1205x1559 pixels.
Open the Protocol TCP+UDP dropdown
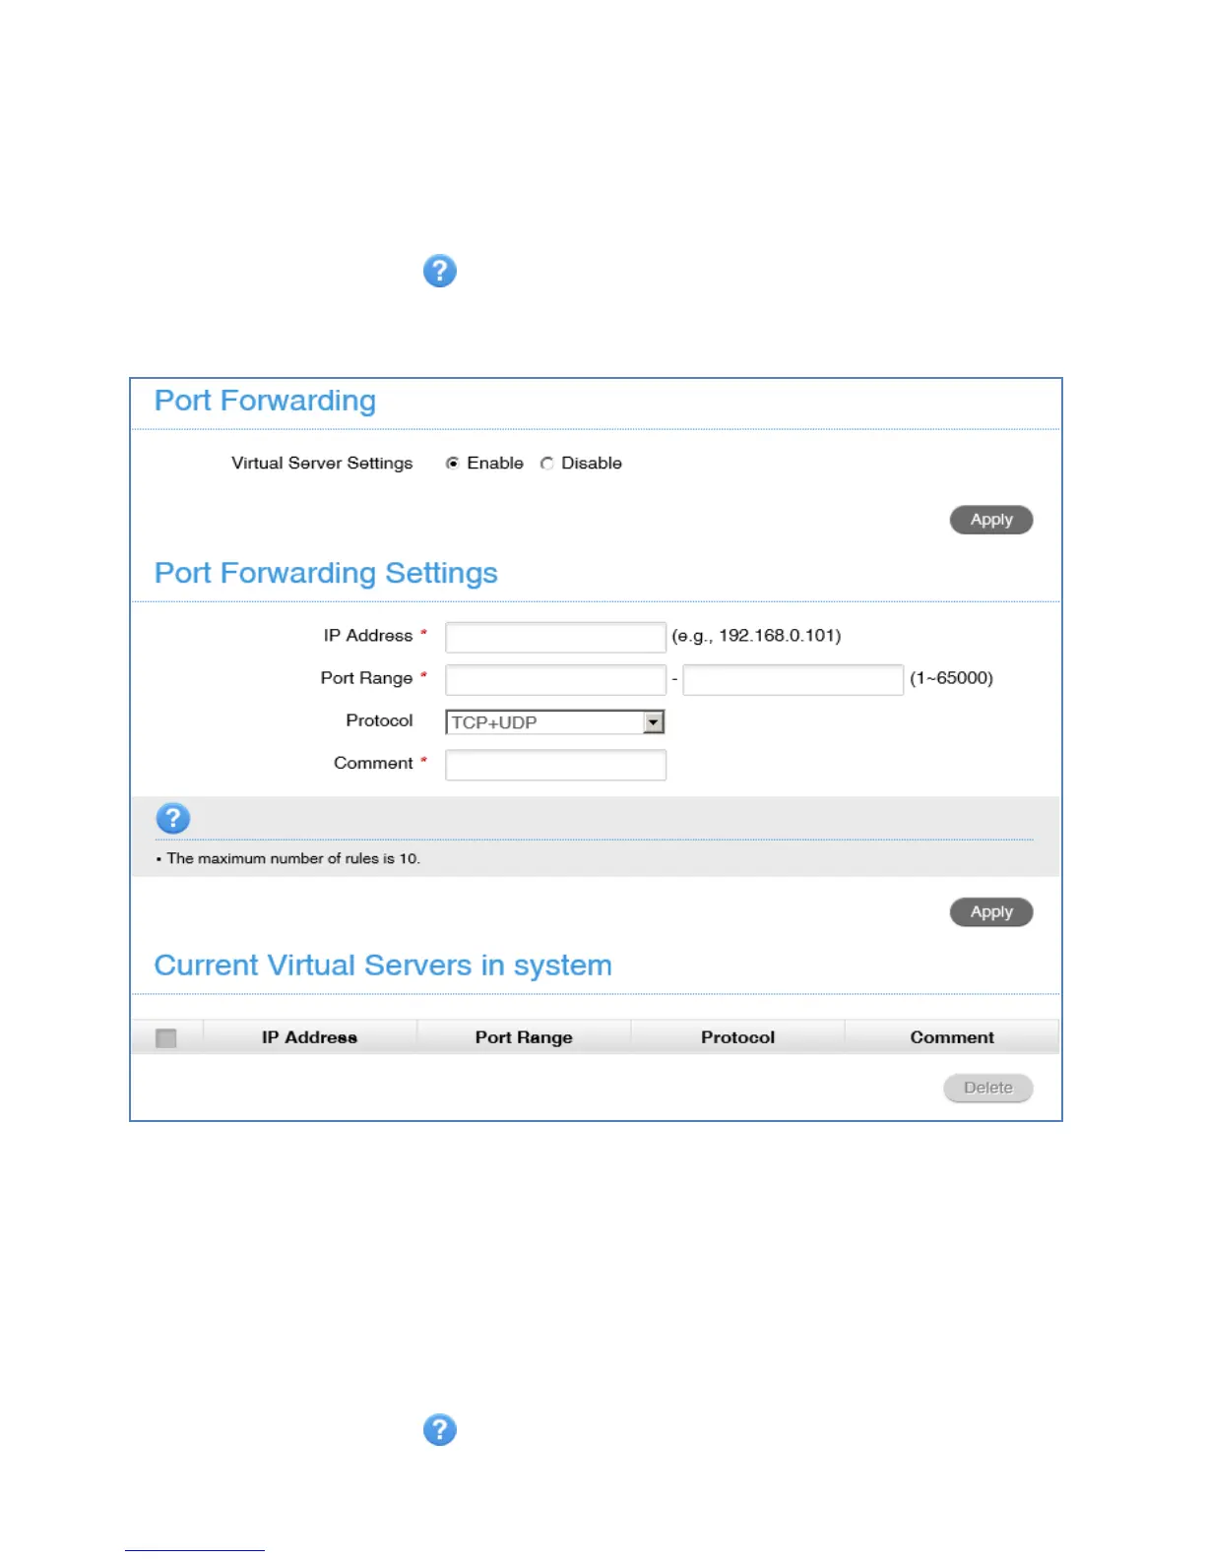[544, 722]
